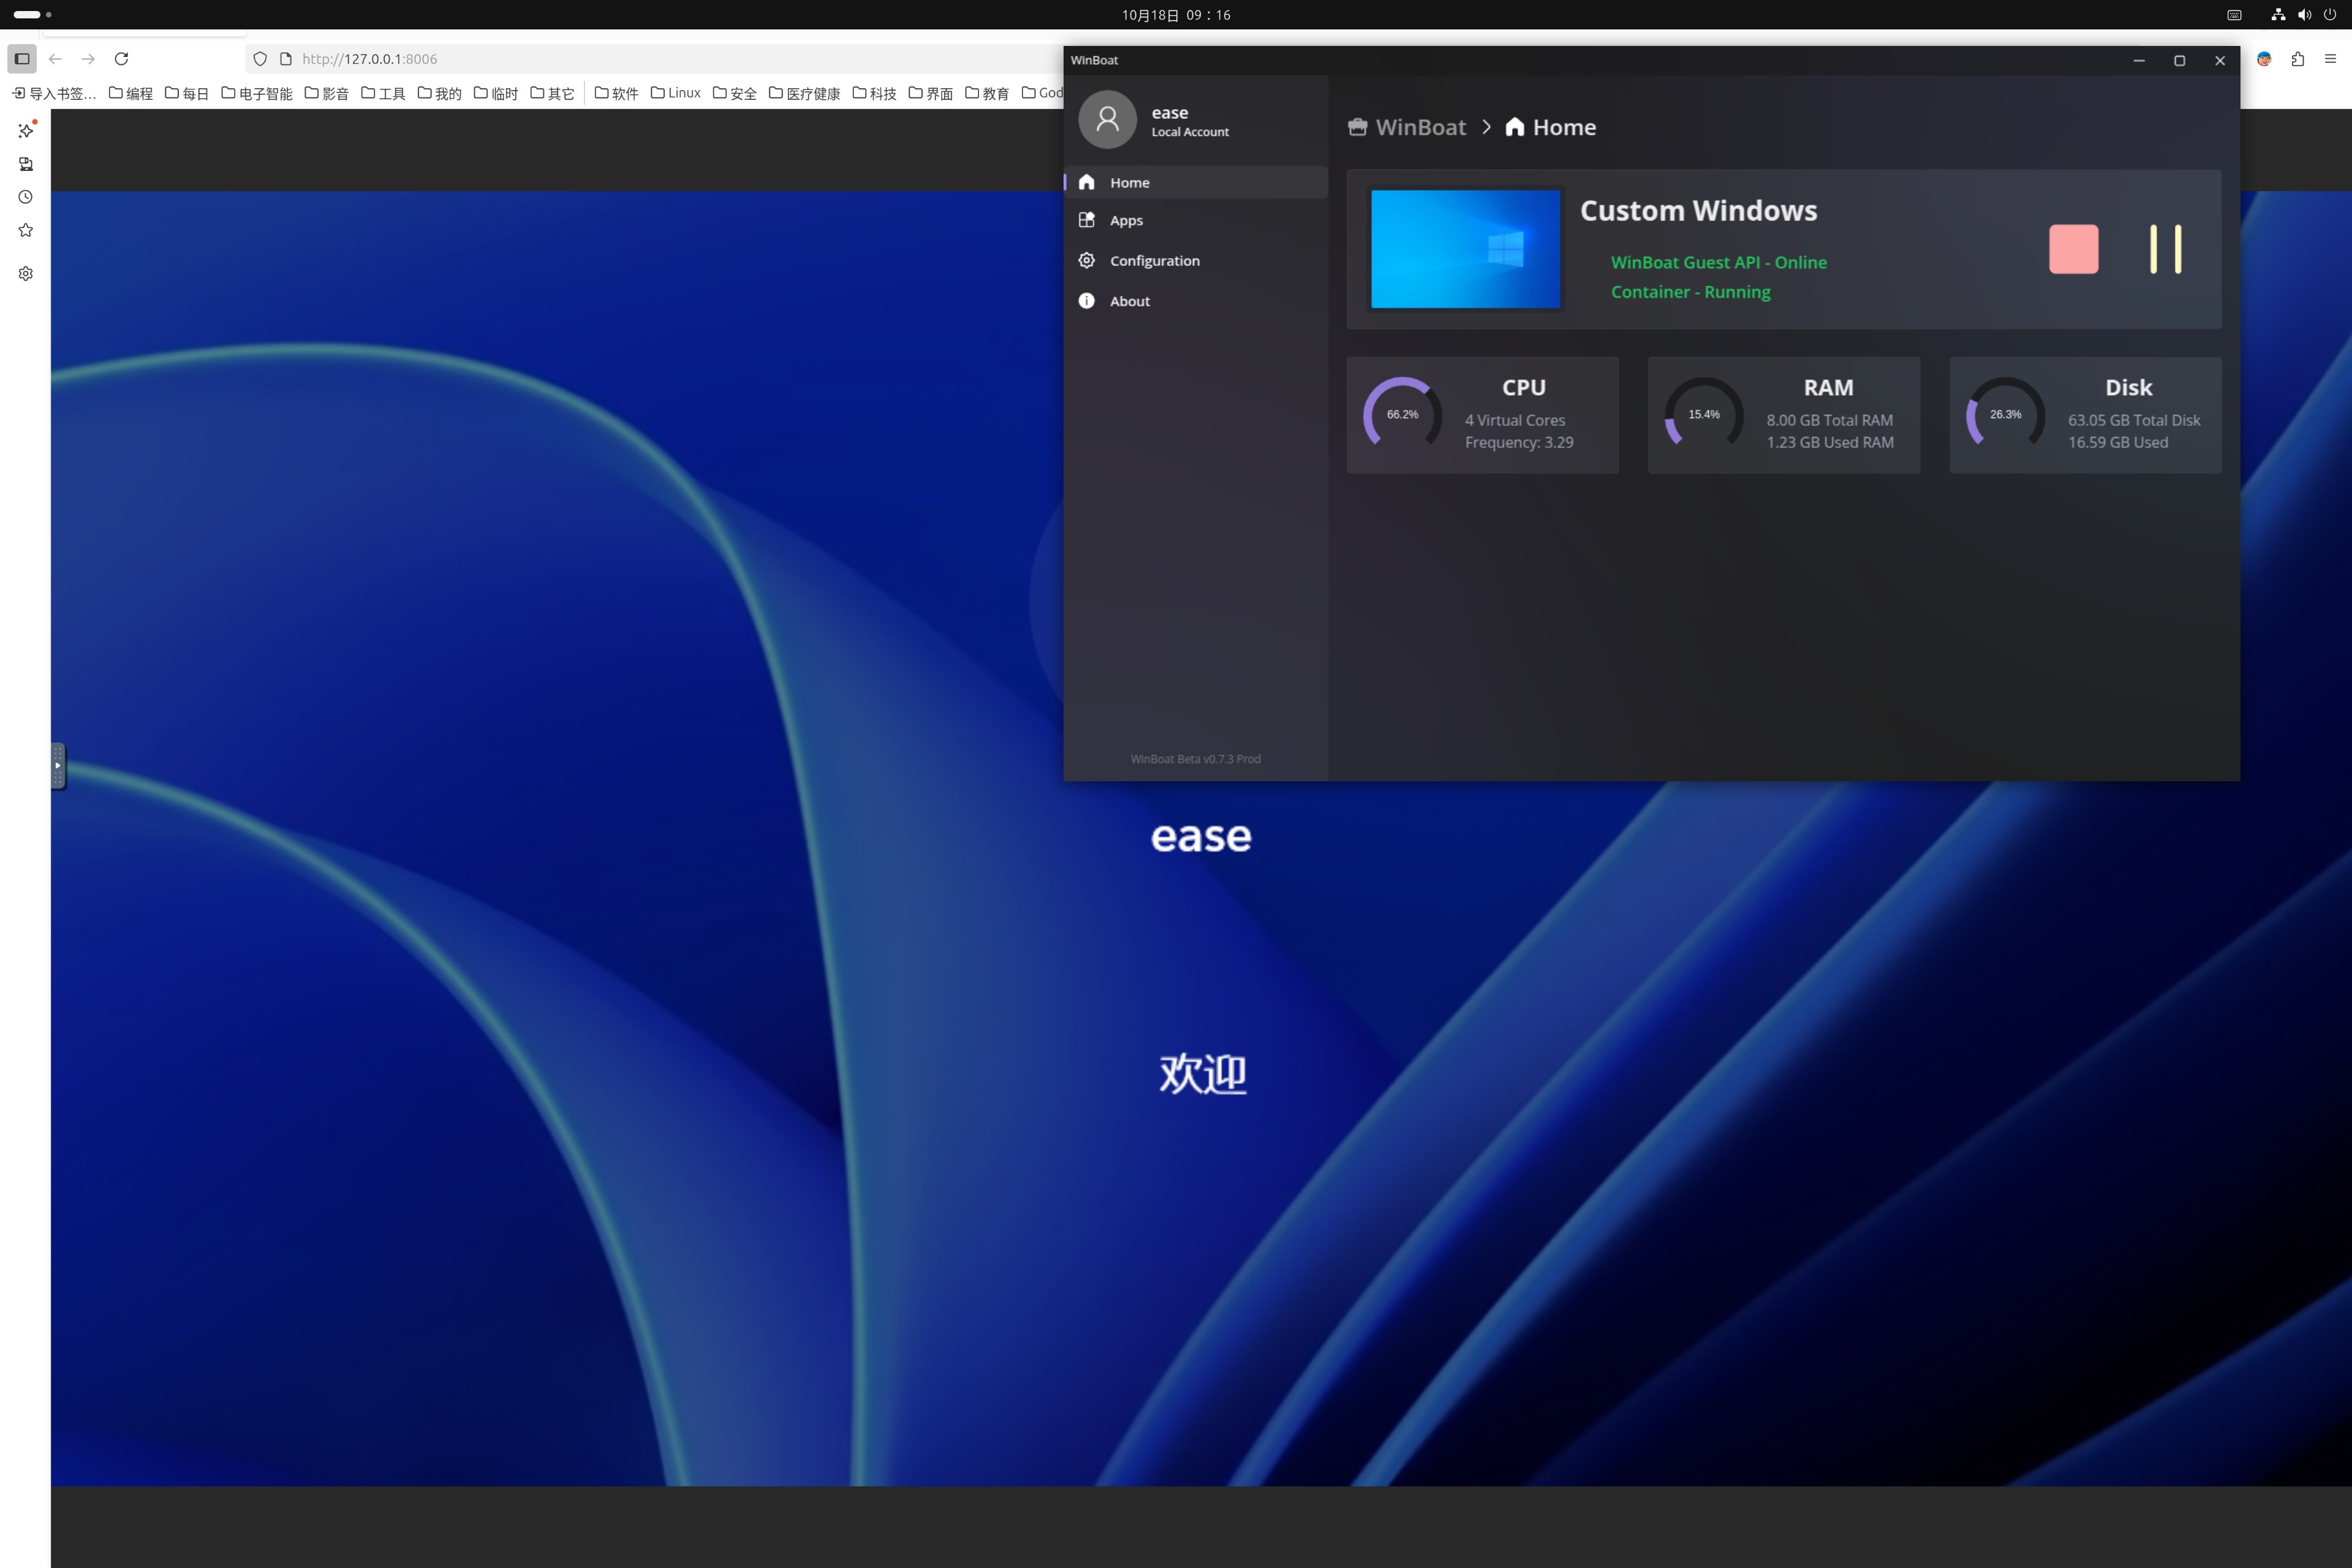Image resolution: width=2352 pixels, height=1568 pixels.
Task: Open browser history from sidebar
Action: pos(26,197)
